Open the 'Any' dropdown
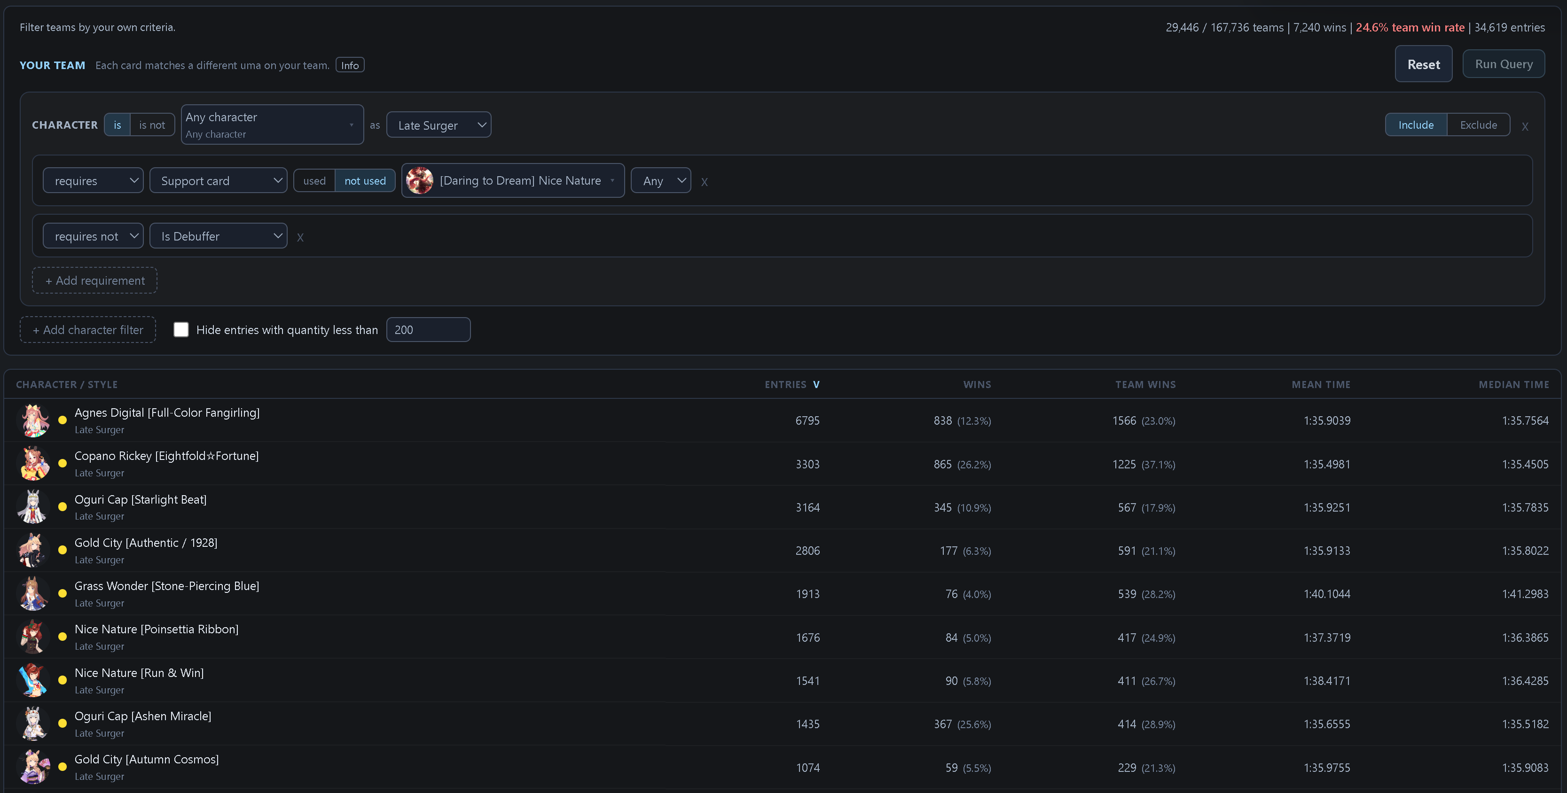Image resolution: width=1567 pixels, height=793 pixels. 661,180
